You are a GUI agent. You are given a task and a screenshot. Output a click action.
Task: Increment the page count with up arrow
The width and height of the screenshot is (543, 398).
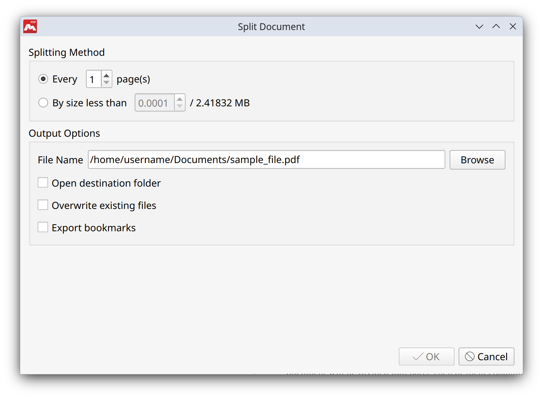coord(106,75)
